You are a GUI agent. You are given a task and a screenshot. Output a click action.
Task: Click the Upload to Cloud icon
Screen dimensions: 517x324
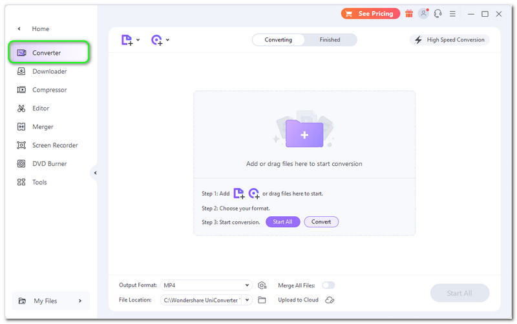click(x=330, y=300)
